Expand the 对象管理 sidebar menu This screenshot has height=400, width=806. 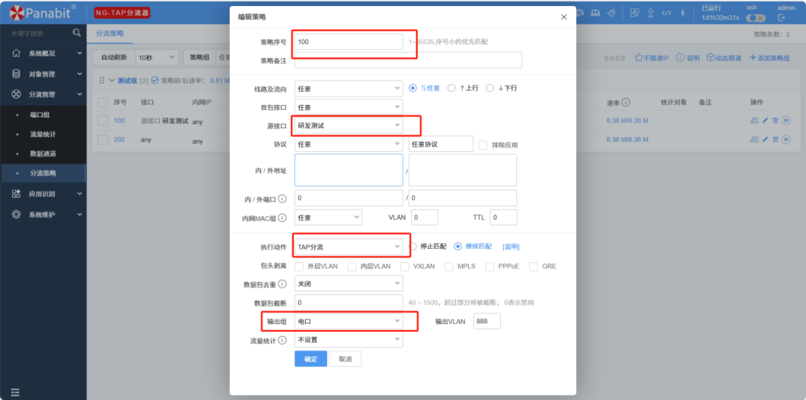click(43, 74)
